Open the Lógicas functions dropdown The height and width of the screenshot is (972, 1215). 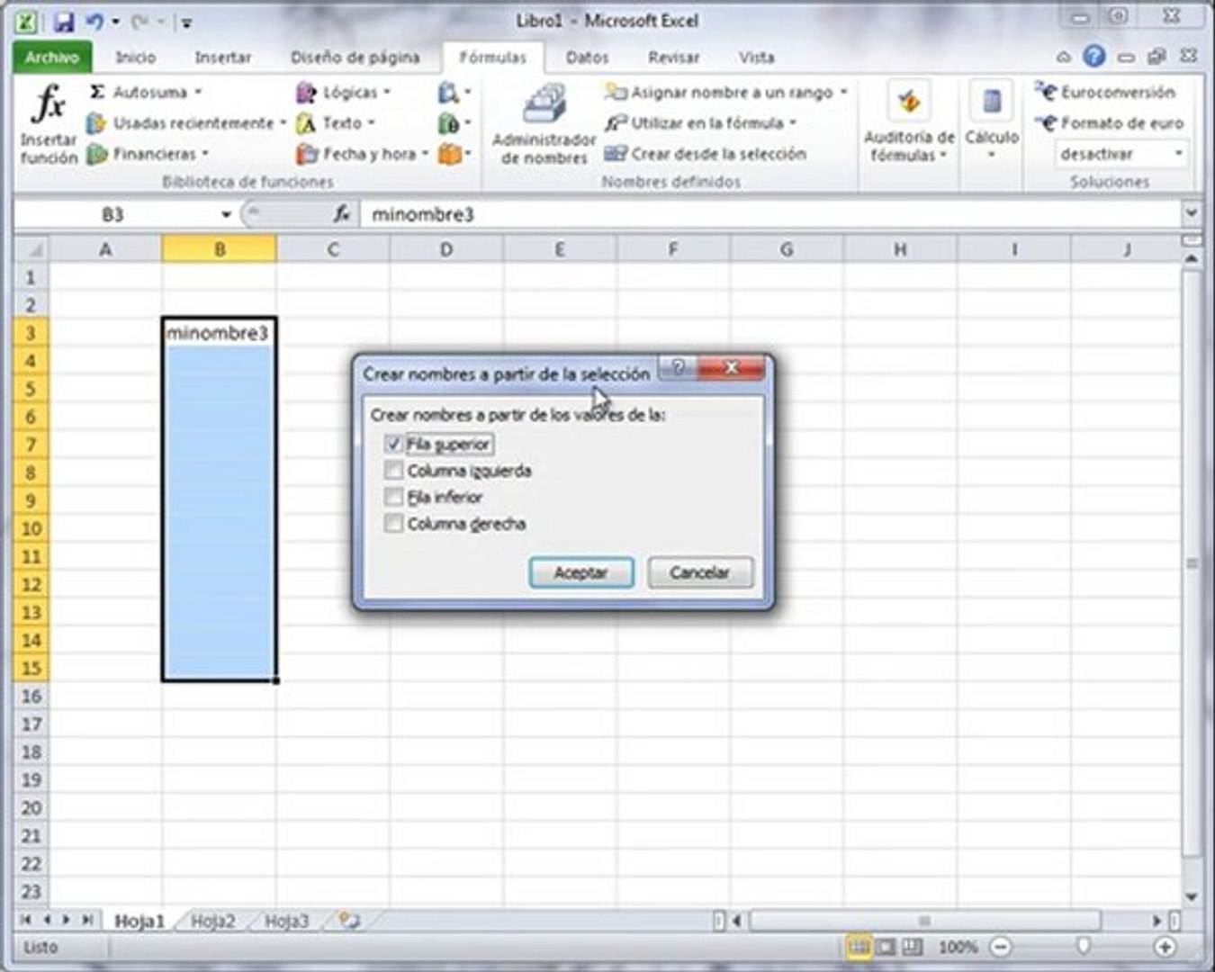pos(345,92)
